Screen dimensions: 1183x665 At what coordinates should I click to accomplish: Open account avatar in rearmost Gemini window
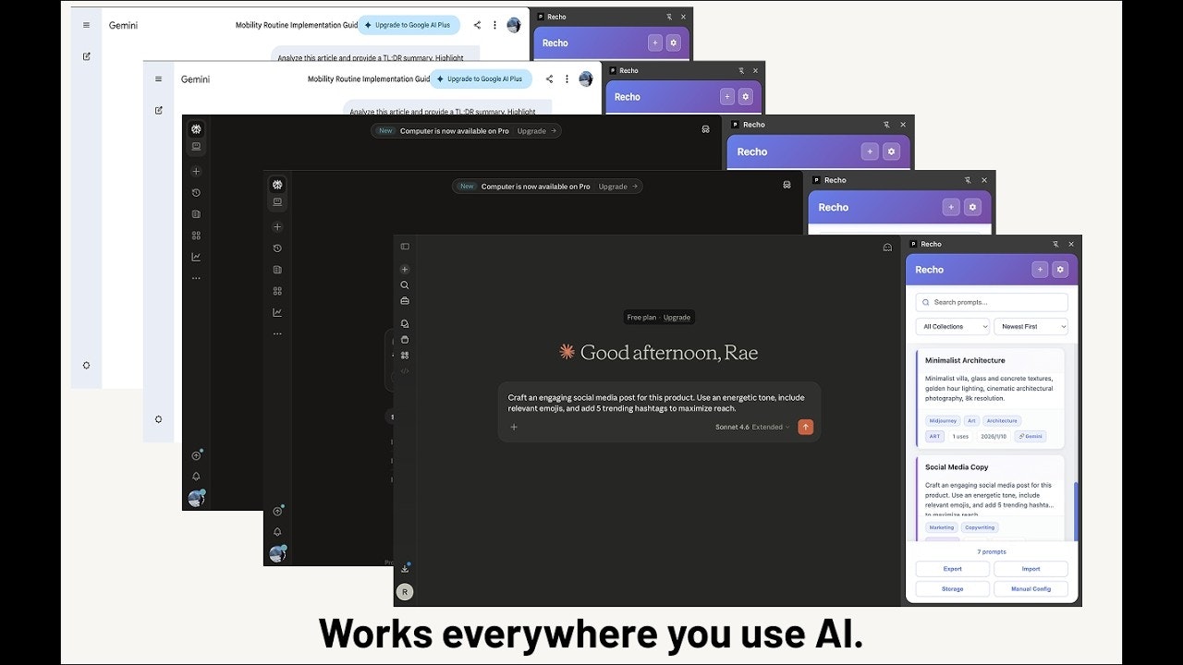514,25
